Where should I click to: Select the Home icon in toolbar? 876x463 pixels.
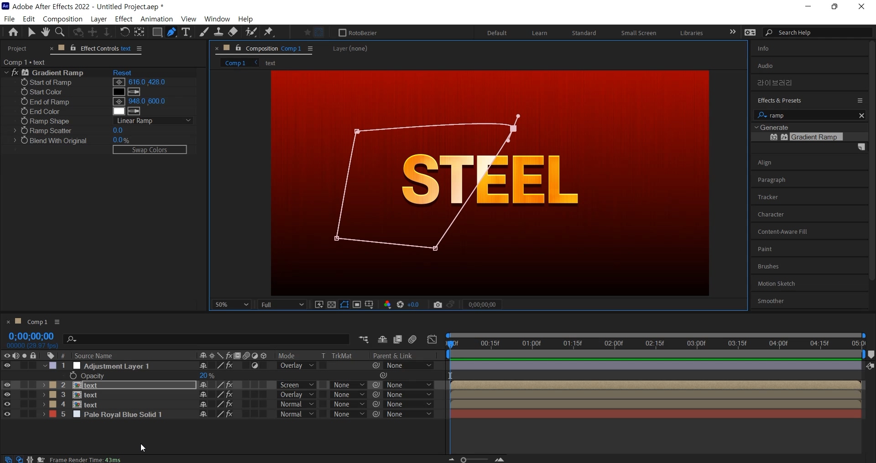(13, 32)
